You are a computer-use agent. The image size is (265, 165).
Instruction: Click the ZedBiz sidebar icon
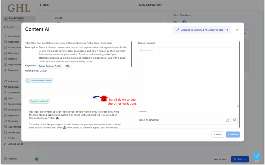coord(5,138)
